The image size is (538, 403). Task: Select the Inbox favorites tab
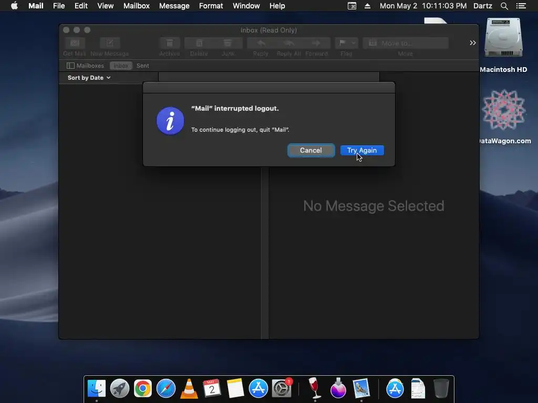pyautogui.click(x=121, y=66)
